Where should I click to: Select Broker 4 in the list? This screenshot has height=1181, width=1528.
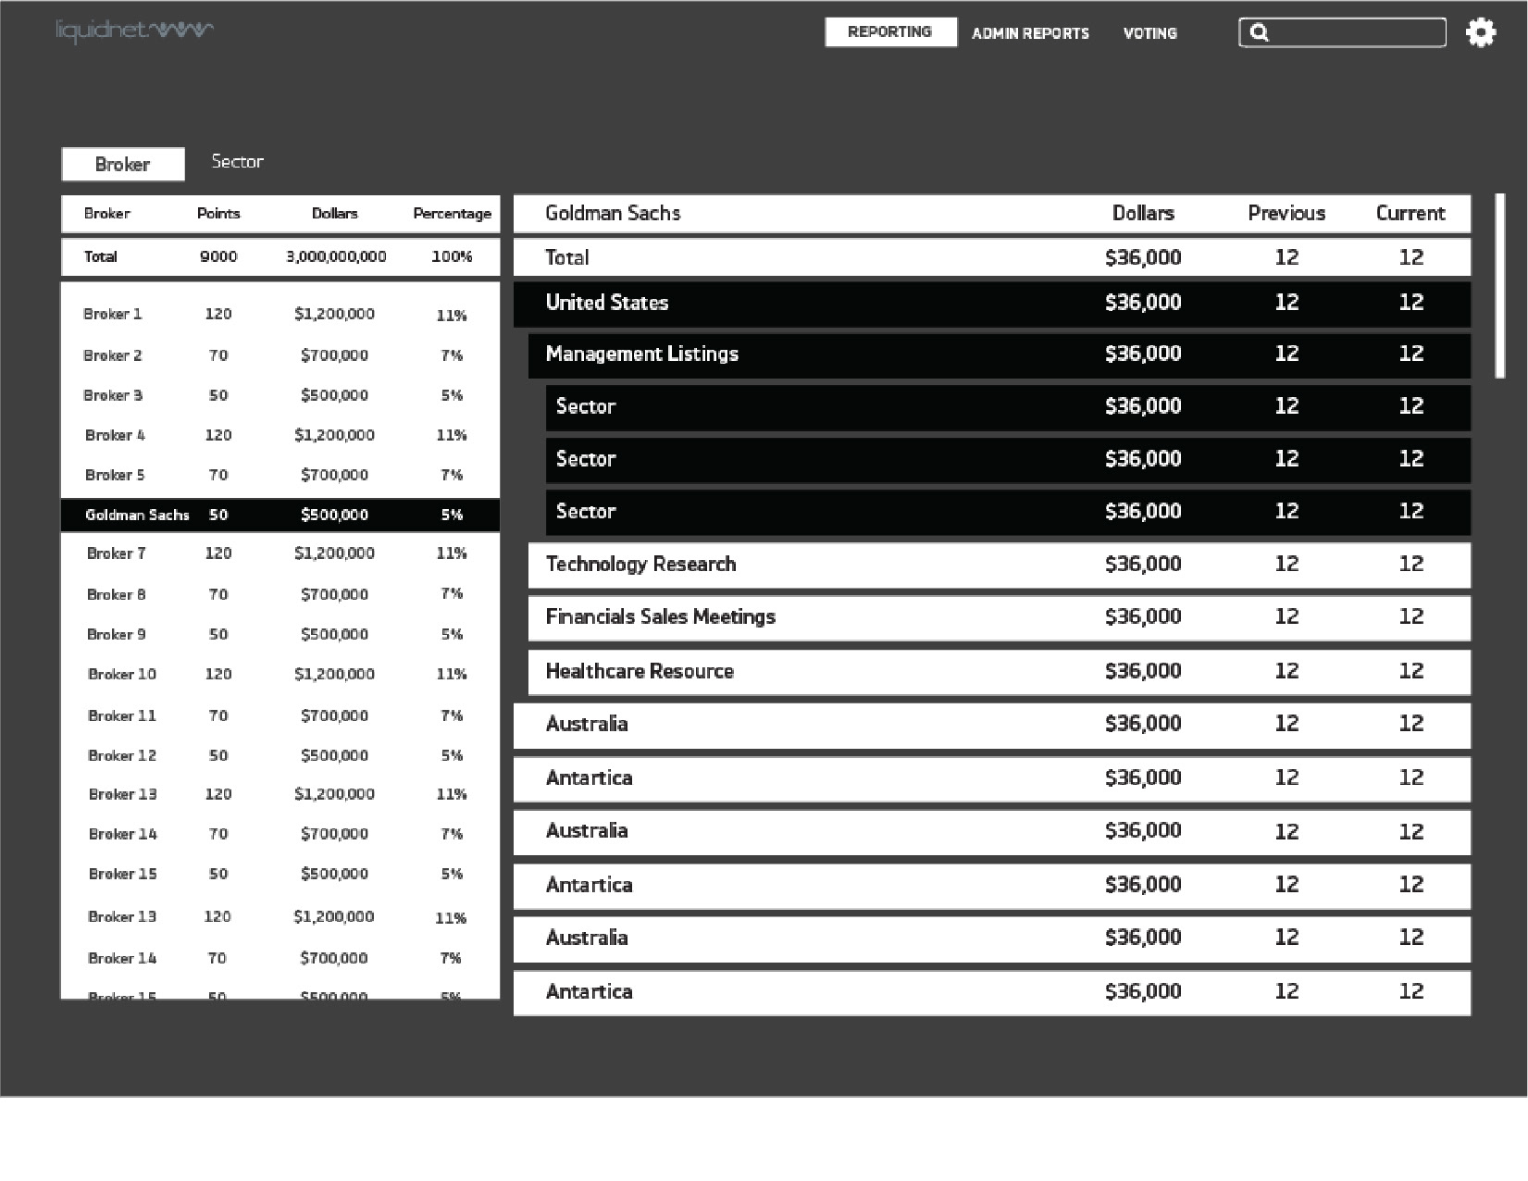(280, 435)
